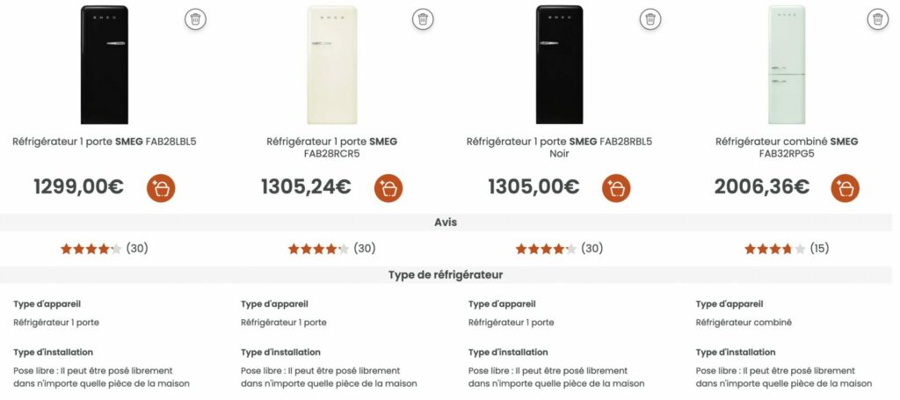Open Réfrigérateur 1 porte SMEG FAB28LBL5 link

[105, 142]
